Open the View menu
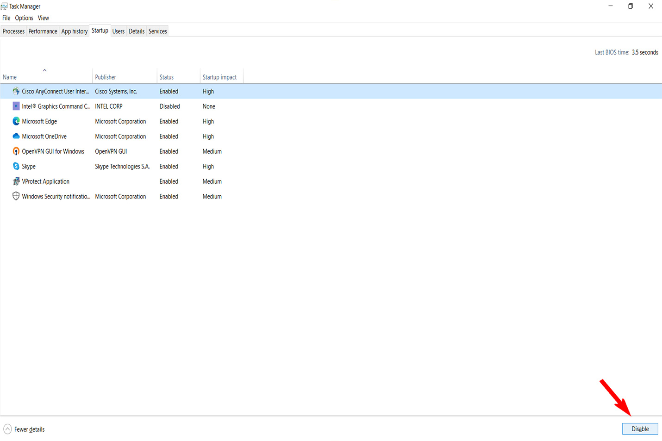Screen dimensions: 662x441 pos(44,18)
